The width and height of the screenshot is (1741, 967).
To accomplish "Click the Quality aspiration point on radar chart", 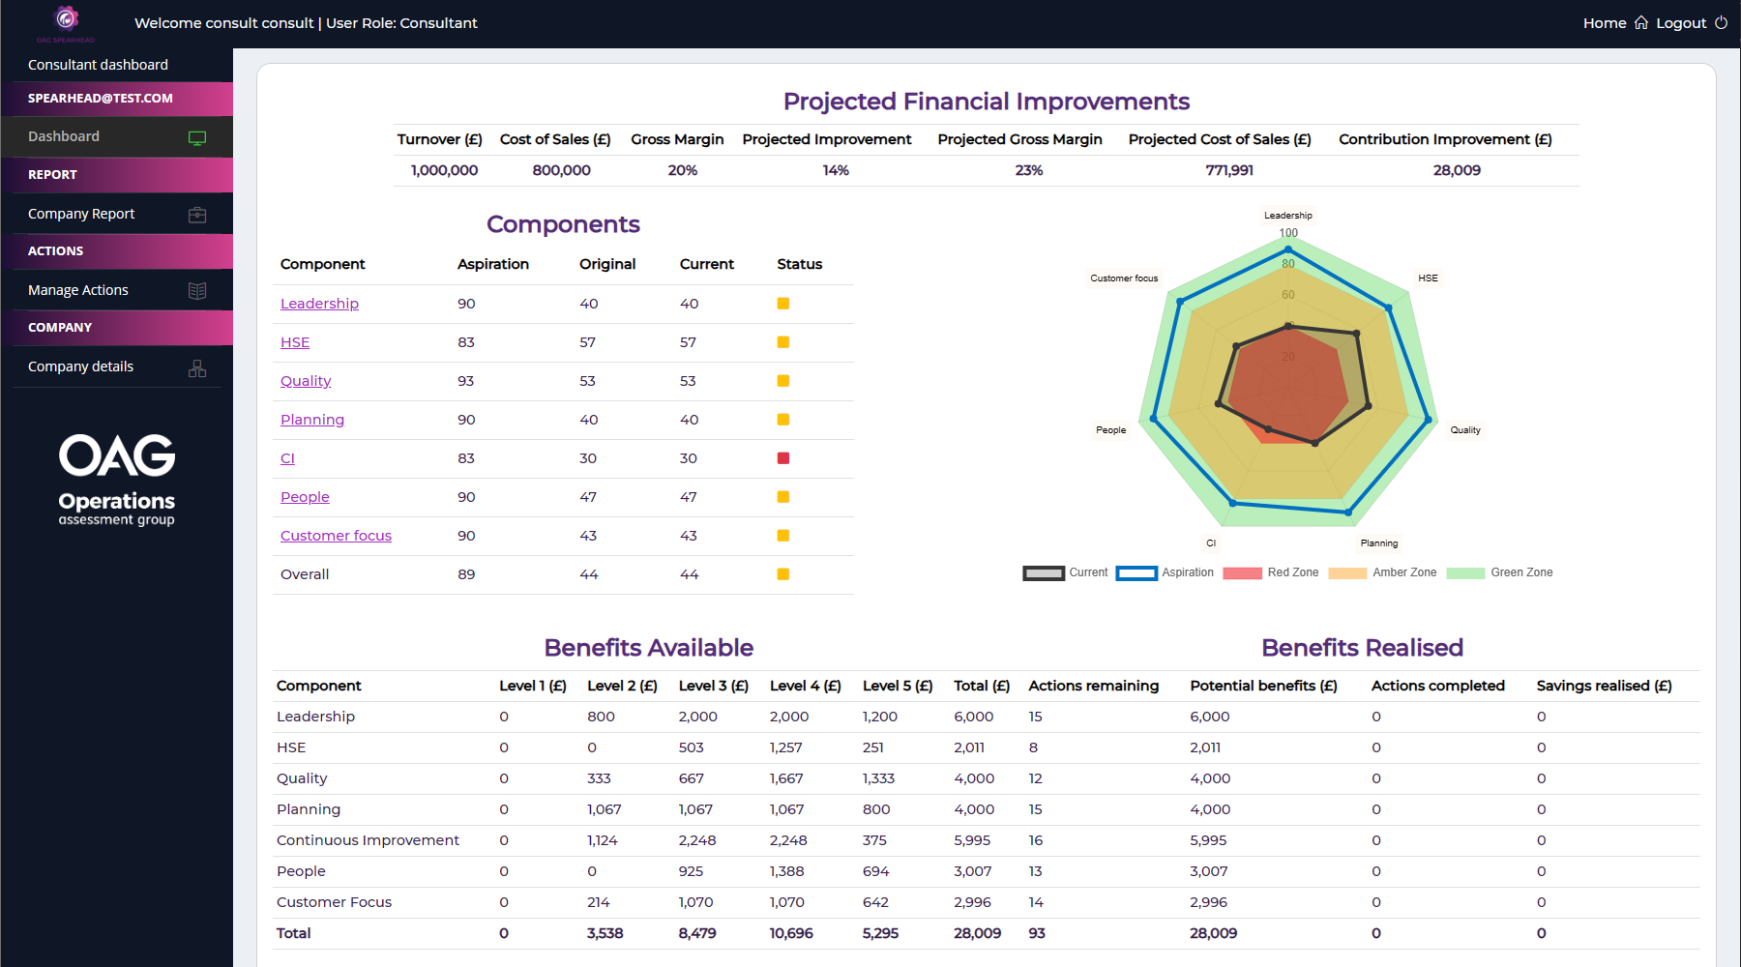I will click(x=1429, y=420).
